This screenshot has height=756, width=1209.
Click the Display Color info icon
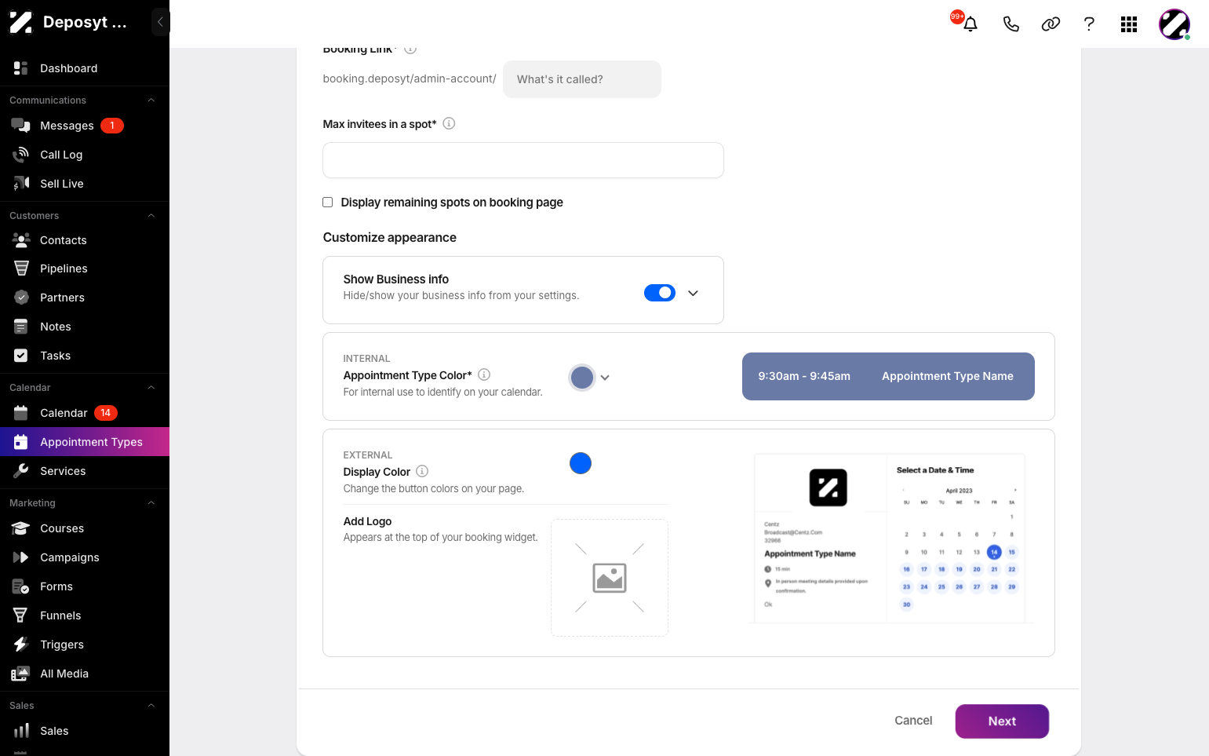[x=422, y=471]
